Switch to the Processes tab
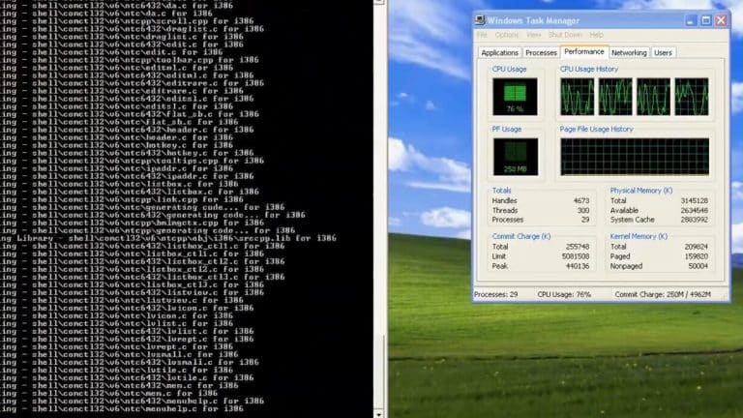 541,53
